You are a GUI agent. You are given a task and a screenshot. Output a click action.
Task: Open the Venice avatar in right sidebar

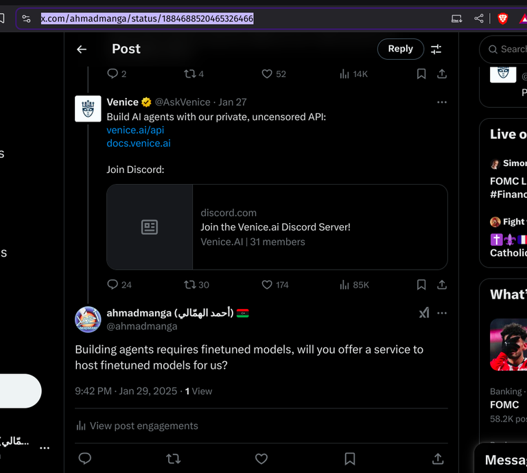click(503, 75)
